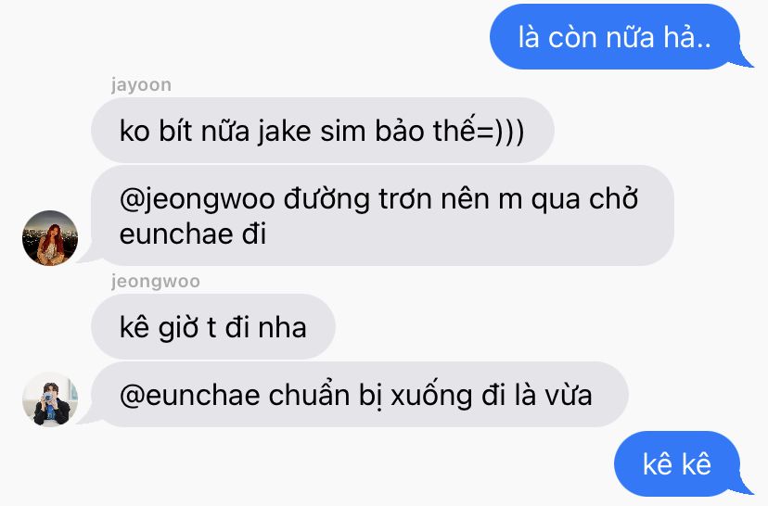Open jeongwoo's profile picture avatar
768x506 pixels.
coord(50,398)
